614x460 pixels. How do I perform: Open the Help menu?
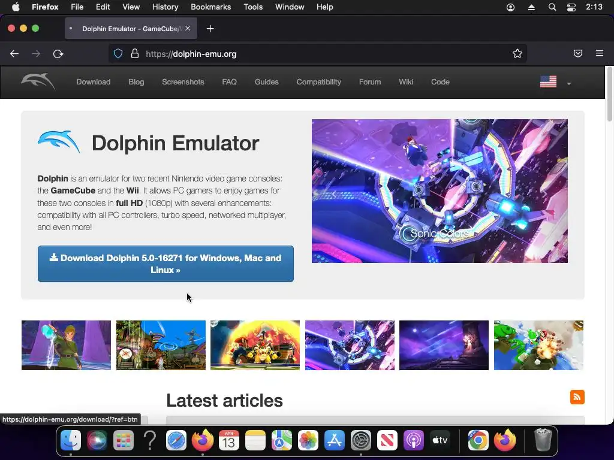point(324,7)
